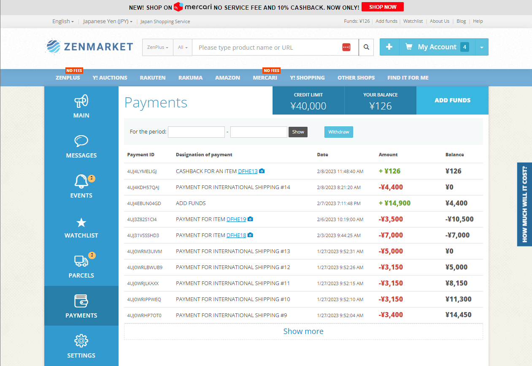Open the DFHE18 item link
Image resolution: width=532 pixels, height=366 pixels.
click(236, 235)
